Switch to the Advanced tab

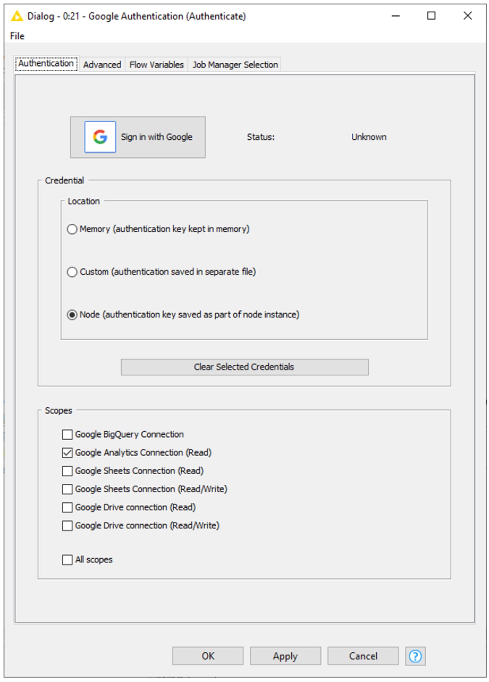pos(102,65)
